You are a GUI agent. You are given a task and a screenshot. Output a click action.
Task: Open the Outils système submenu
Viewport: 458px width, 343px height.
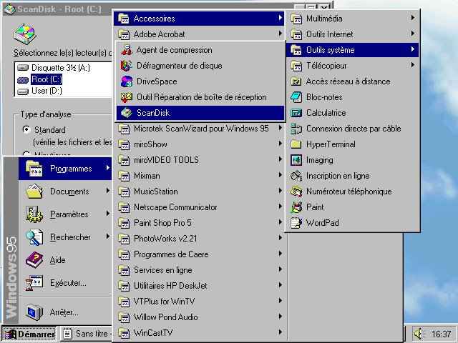[x=352, y=50]
